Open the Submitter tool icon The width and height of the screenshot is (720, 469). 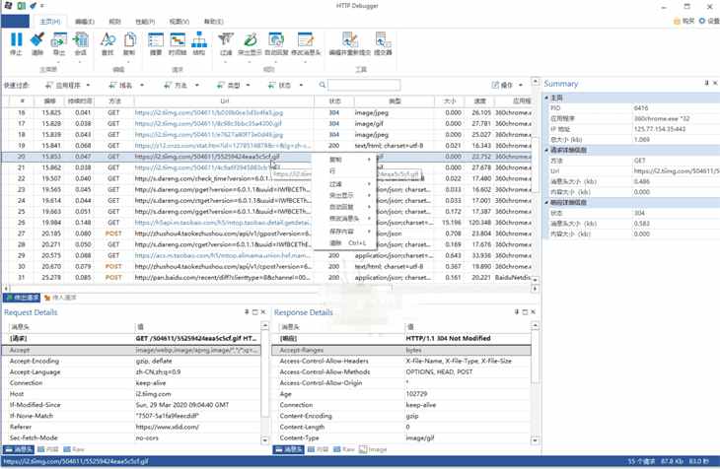click(383, 40)
